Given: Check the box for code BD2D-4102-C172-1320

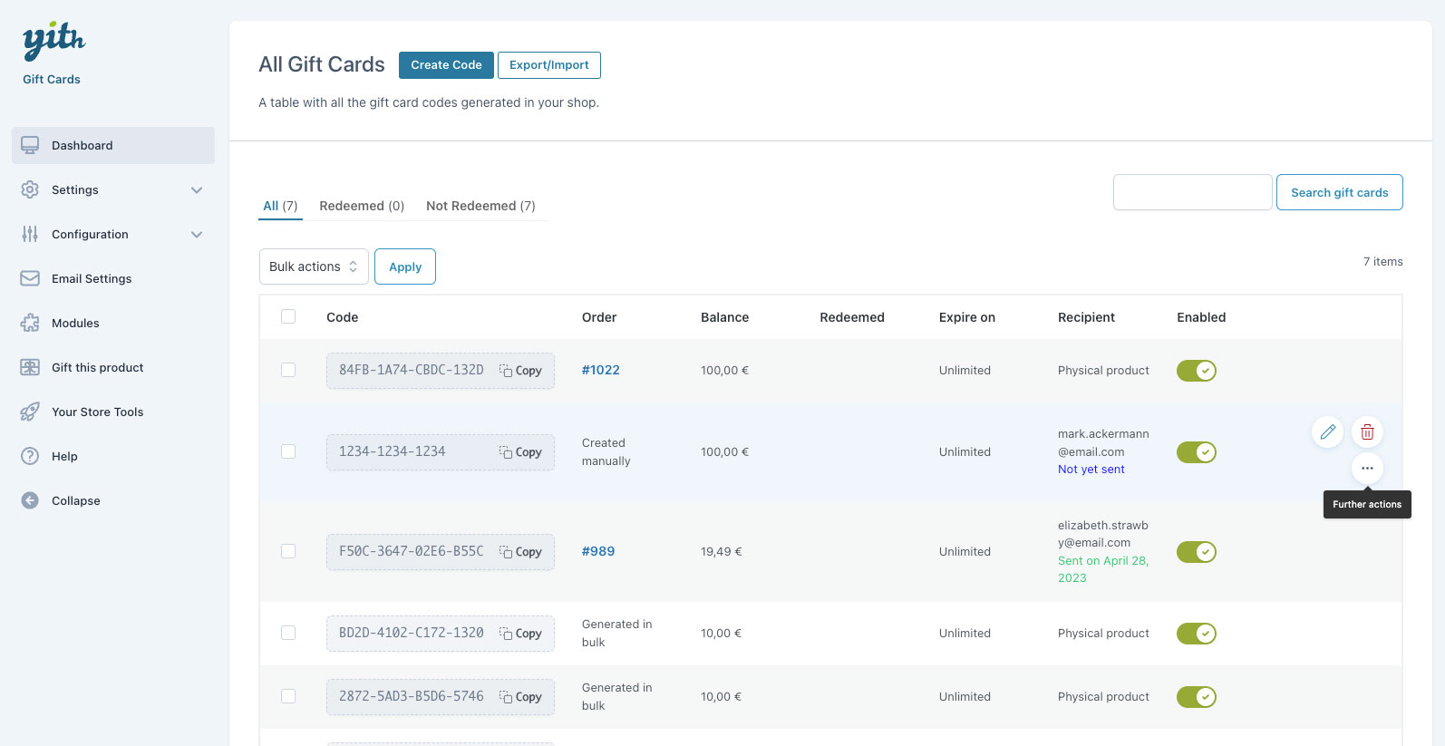Looking at the screenshot, I should (288, 633).
